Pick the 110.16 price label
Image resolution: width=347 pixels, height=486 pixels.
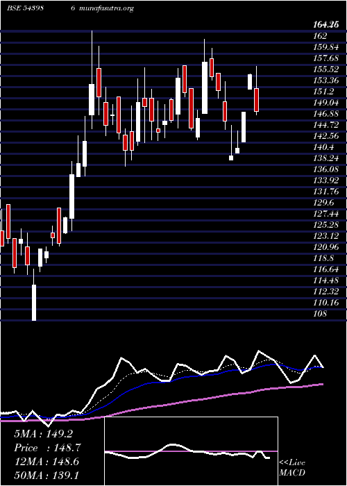tap(325, 303)
